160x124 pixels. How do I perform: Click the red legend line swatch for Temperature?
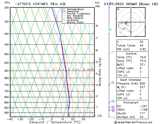64,9
